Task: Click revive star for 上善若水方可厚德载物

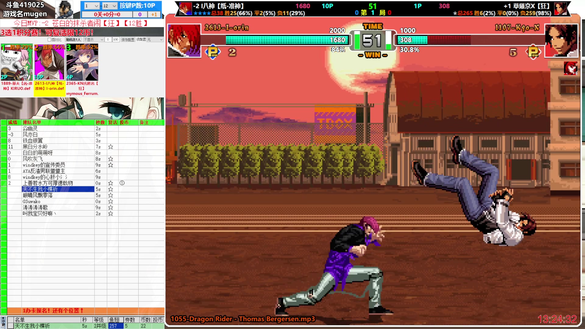Action: 111,183
